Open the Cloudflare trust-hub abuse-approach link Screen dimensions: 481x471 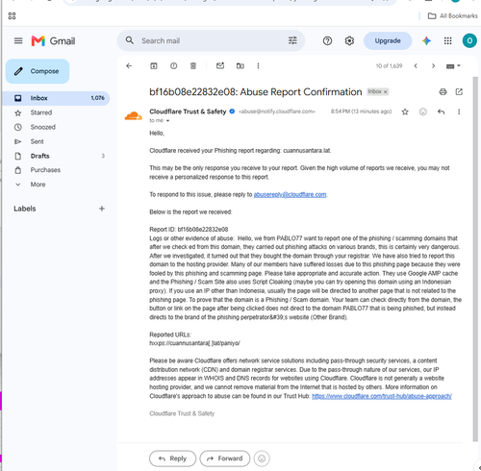coord(382,396)
